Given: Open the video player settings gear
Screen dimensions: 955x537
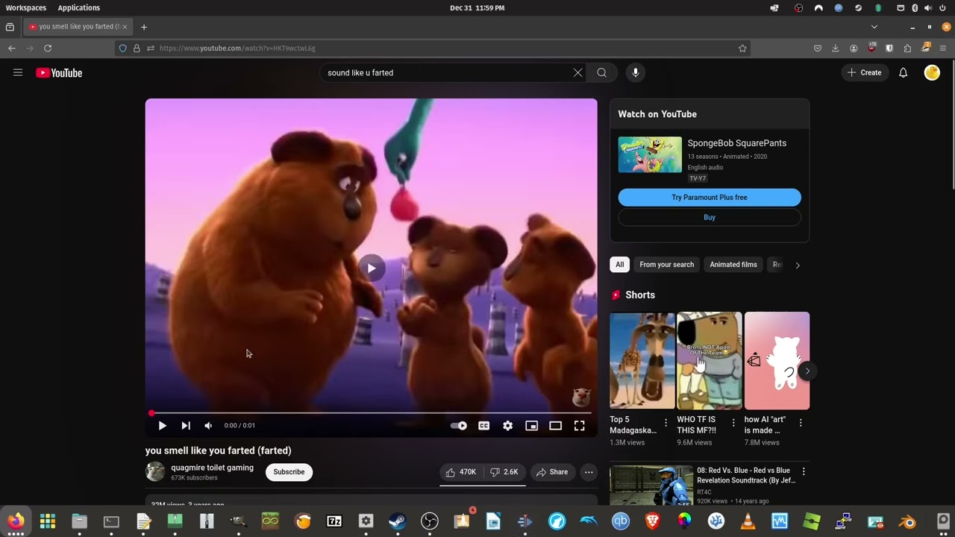Looking at the screenshot, I should coord(507,425).
